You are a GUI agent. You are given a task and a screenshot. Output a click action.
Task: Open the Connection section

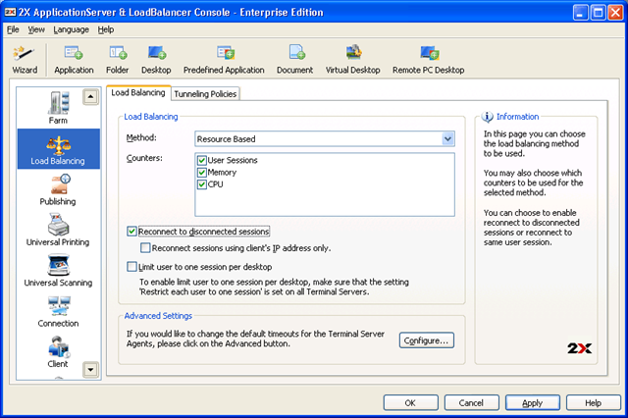tap(59, 311)
